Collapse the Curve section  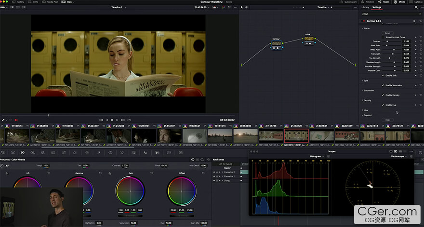point(367,28)
